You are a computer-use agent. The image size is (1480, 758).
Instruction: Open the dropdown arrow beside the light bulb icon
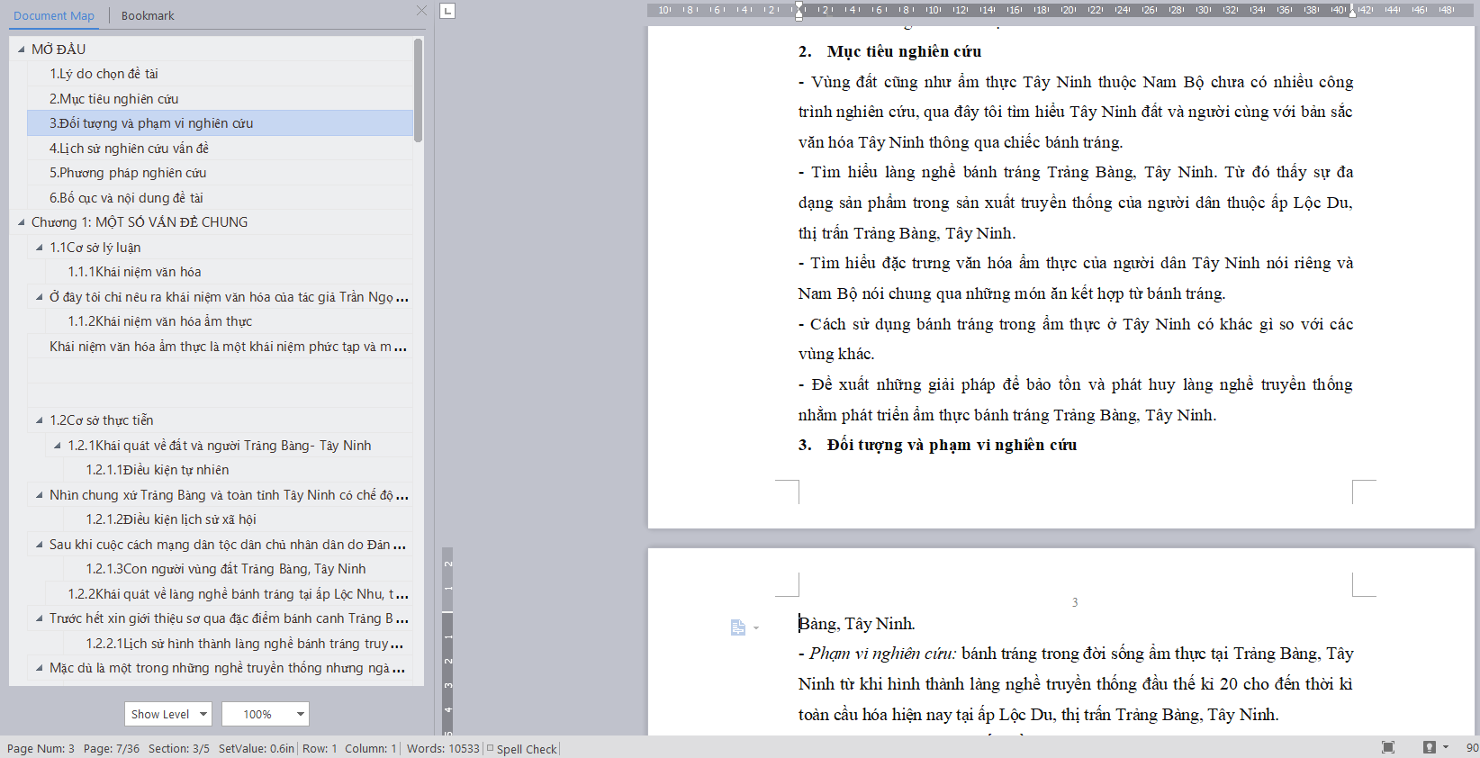[1446, 747]
